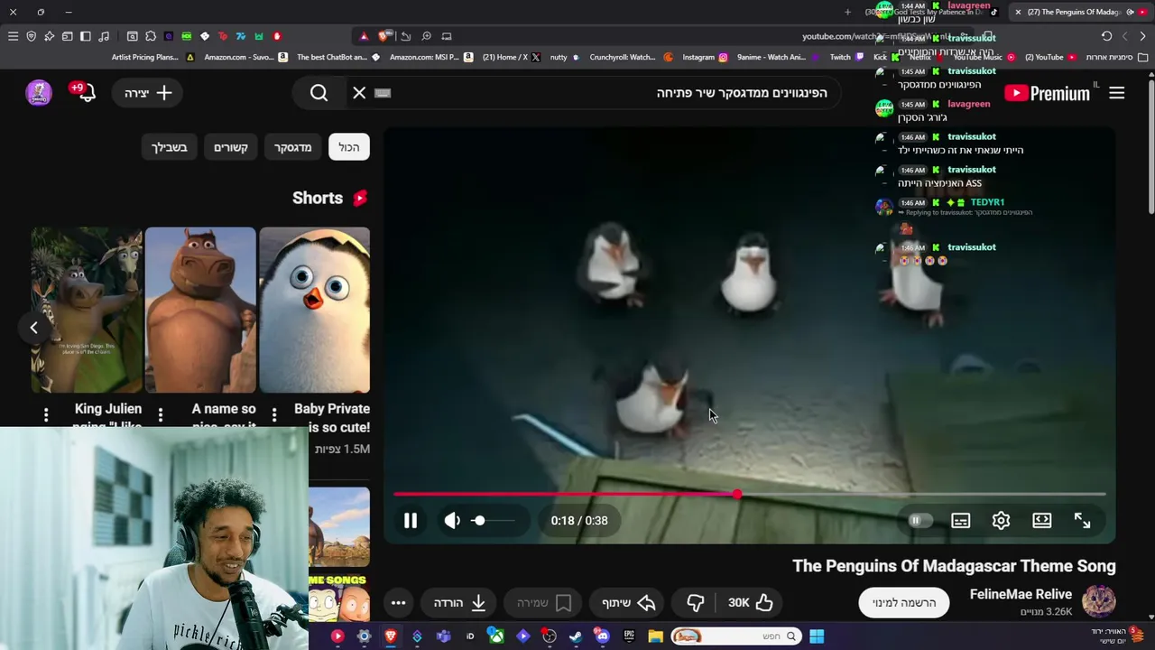Viewport: 1155px width, 650px height.
Task: Open the 'Crunchyroll: Watch...' bookmark
Action: tap(630, 57)
